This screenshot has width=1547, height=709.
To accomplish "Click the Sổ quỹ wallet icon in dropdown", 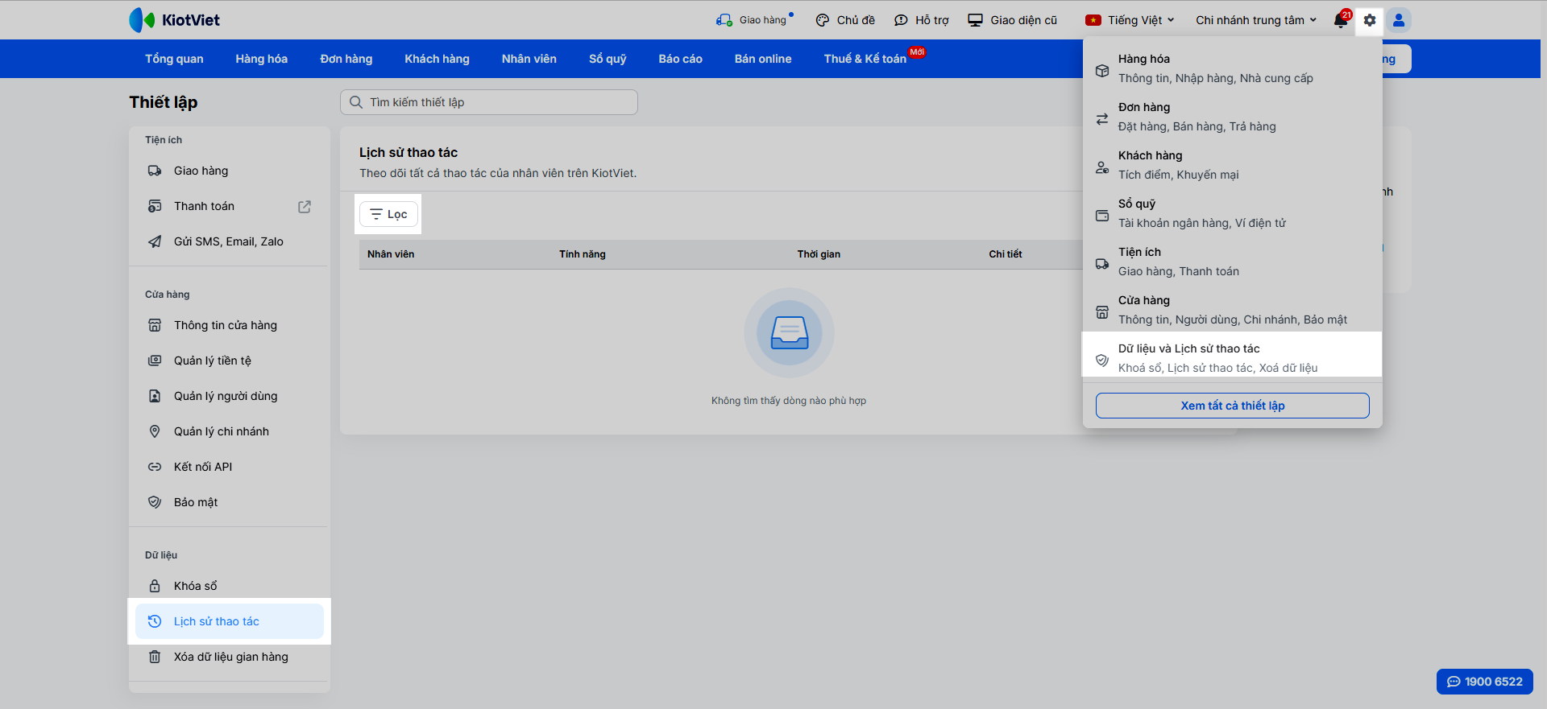I will click(x=1102, y=215).
